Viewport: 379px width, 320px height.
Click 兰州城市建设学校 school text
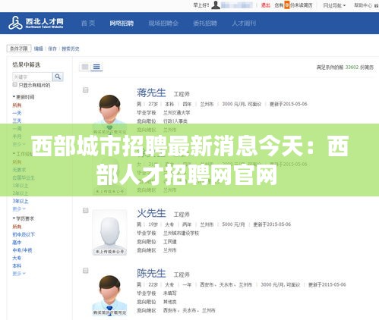[x=181, y=233]
